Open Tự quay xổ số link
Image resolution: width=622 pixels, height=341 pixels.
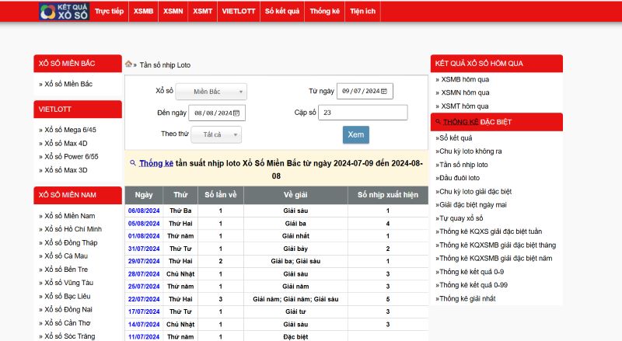tap(461, 218)
